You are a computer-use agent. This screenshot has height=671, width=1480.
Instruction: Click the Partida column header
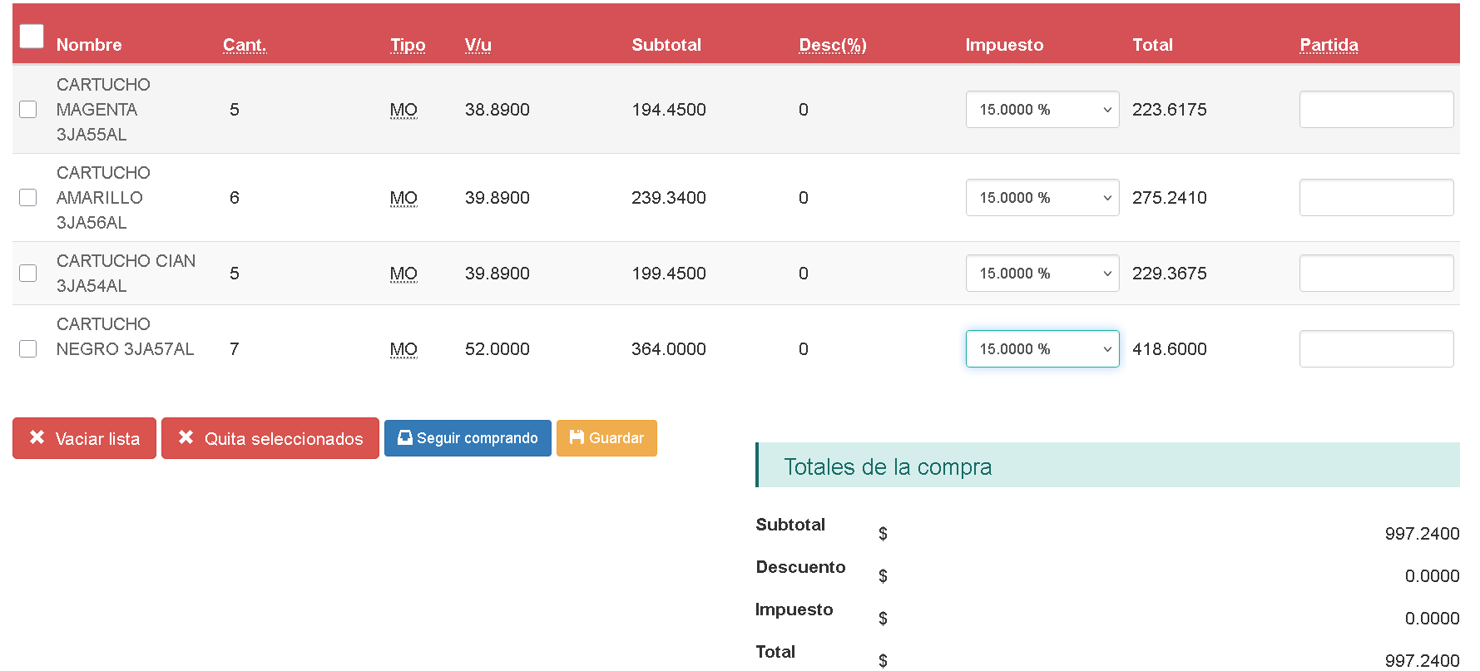coord(1328,45)
